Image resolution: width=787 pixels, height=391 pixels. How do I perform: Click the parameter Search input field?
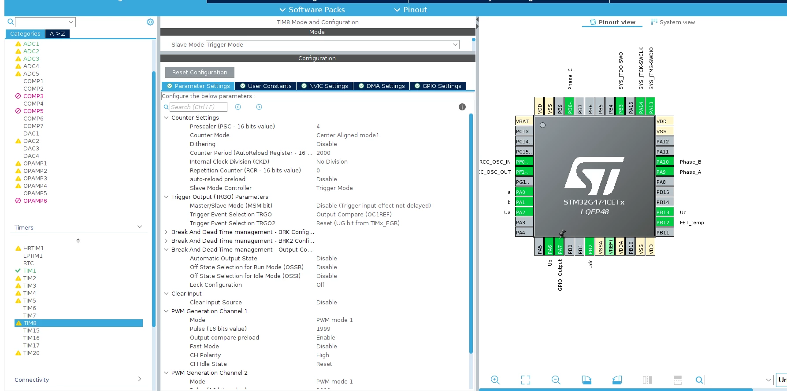pyautogui.click(x=198, y=107)
